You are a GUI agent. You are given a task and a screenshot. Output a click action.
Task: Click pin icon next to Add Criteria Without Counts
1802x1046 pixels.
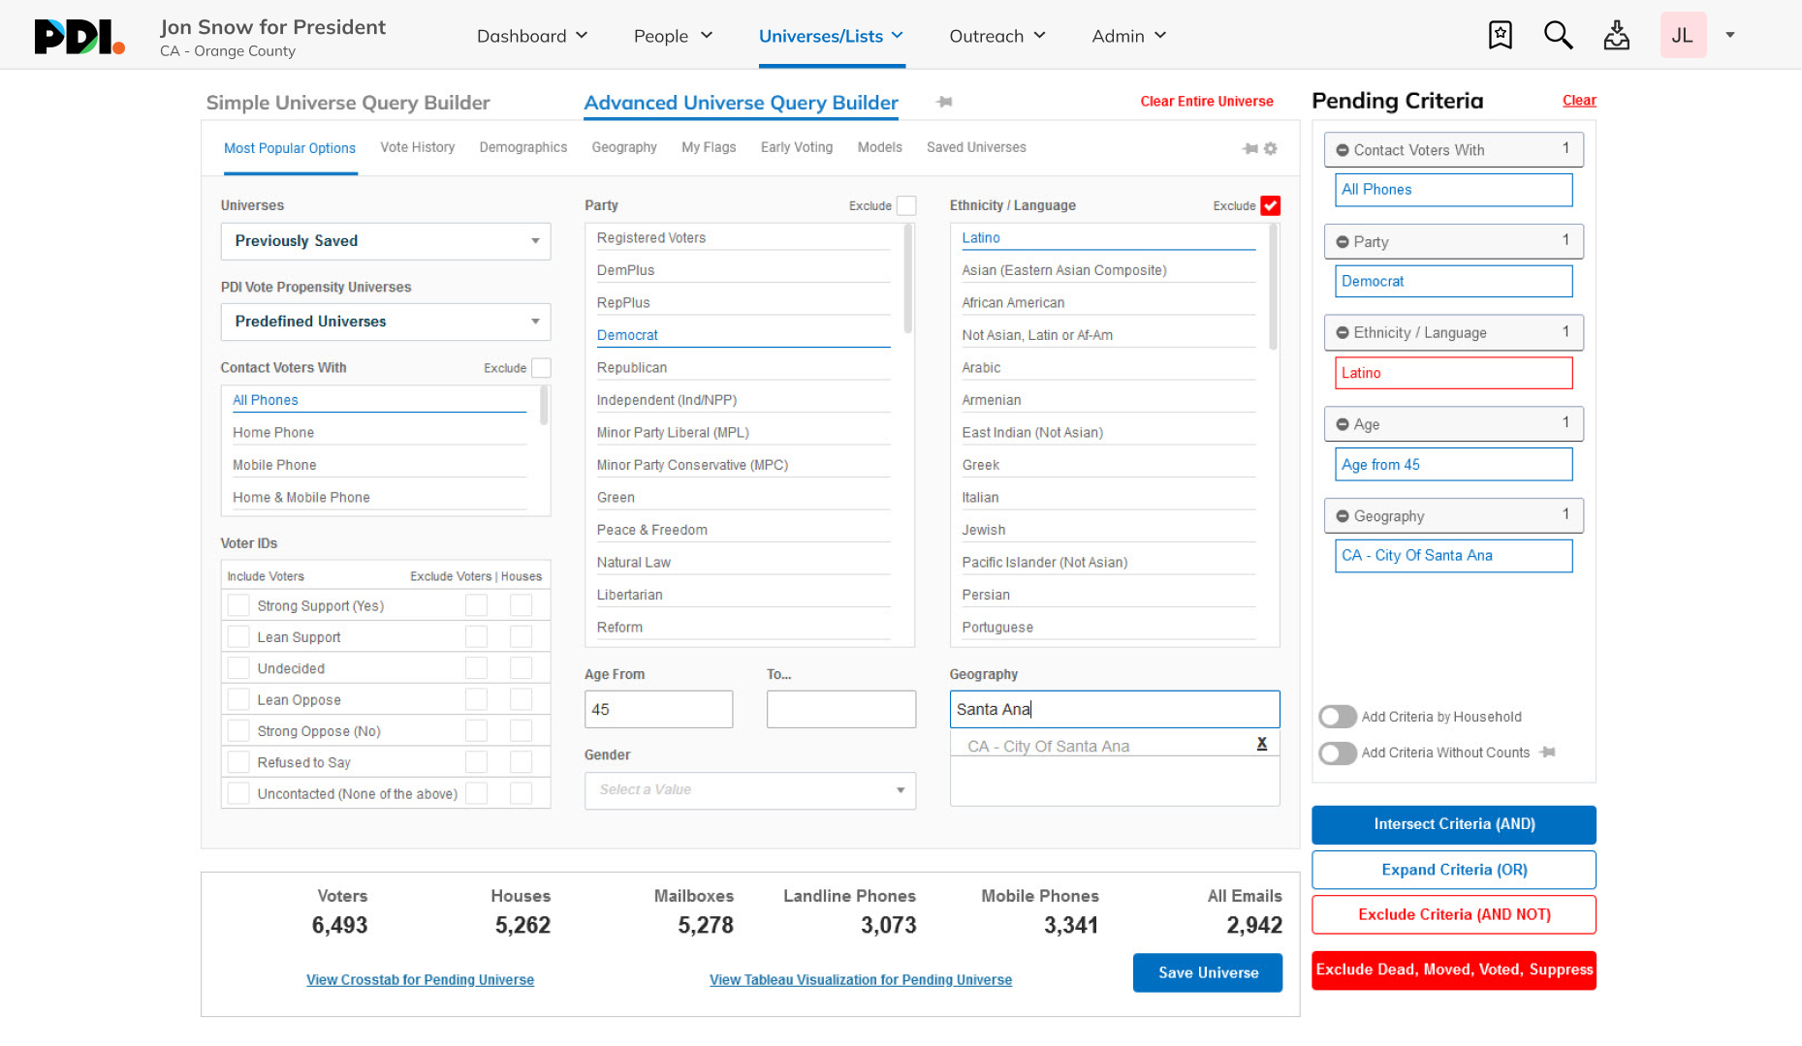pyautogui.click(x=1548, y=753)
